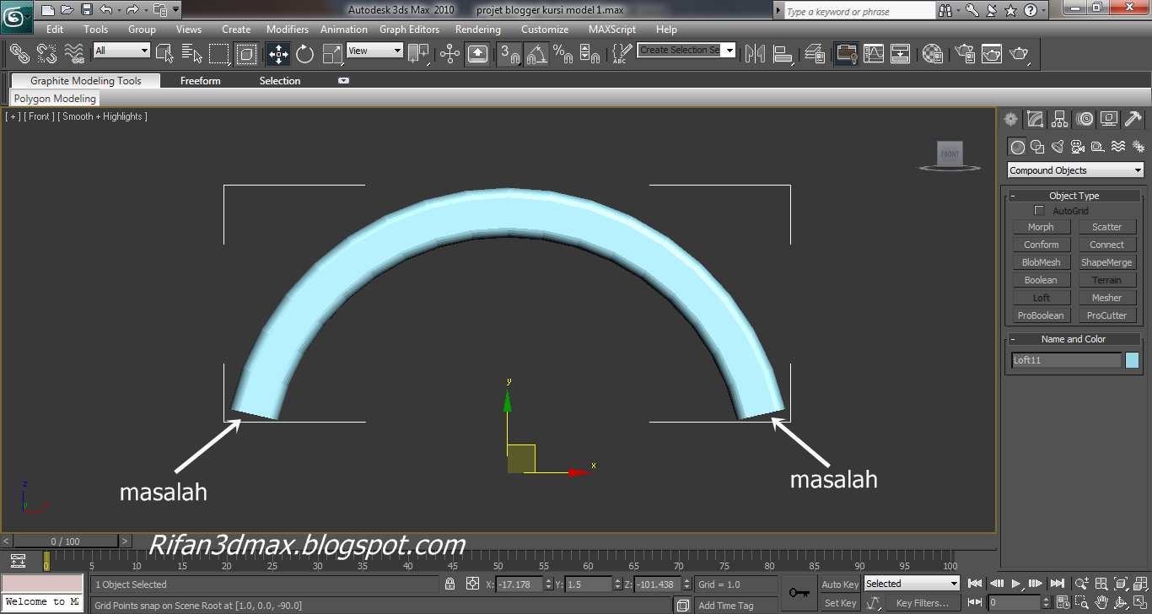The height and width of the screenshot is (614, 1152).
Task: Click the frame number input field
Action: (1014, 602)
